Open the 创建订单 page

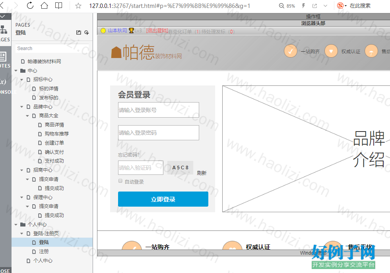click(x=54, y=143)
